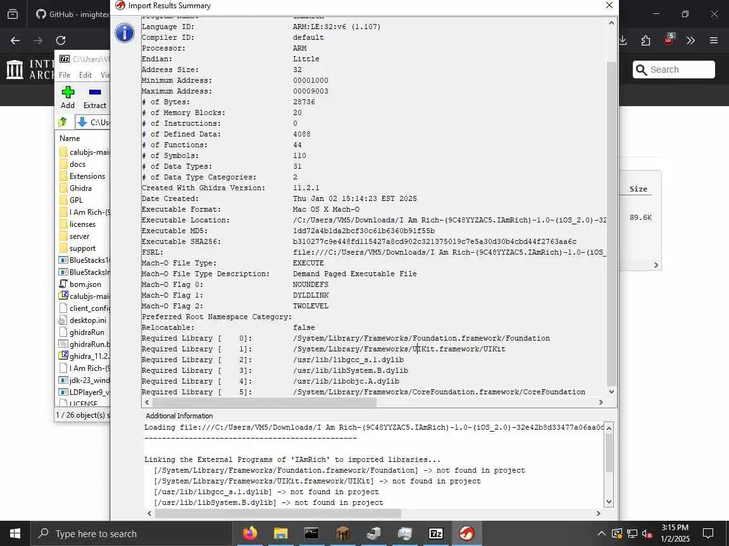729x546 pixels.
Task: Select the LDPlayer9 installer in 7-Zip
Action: point(89,392)
